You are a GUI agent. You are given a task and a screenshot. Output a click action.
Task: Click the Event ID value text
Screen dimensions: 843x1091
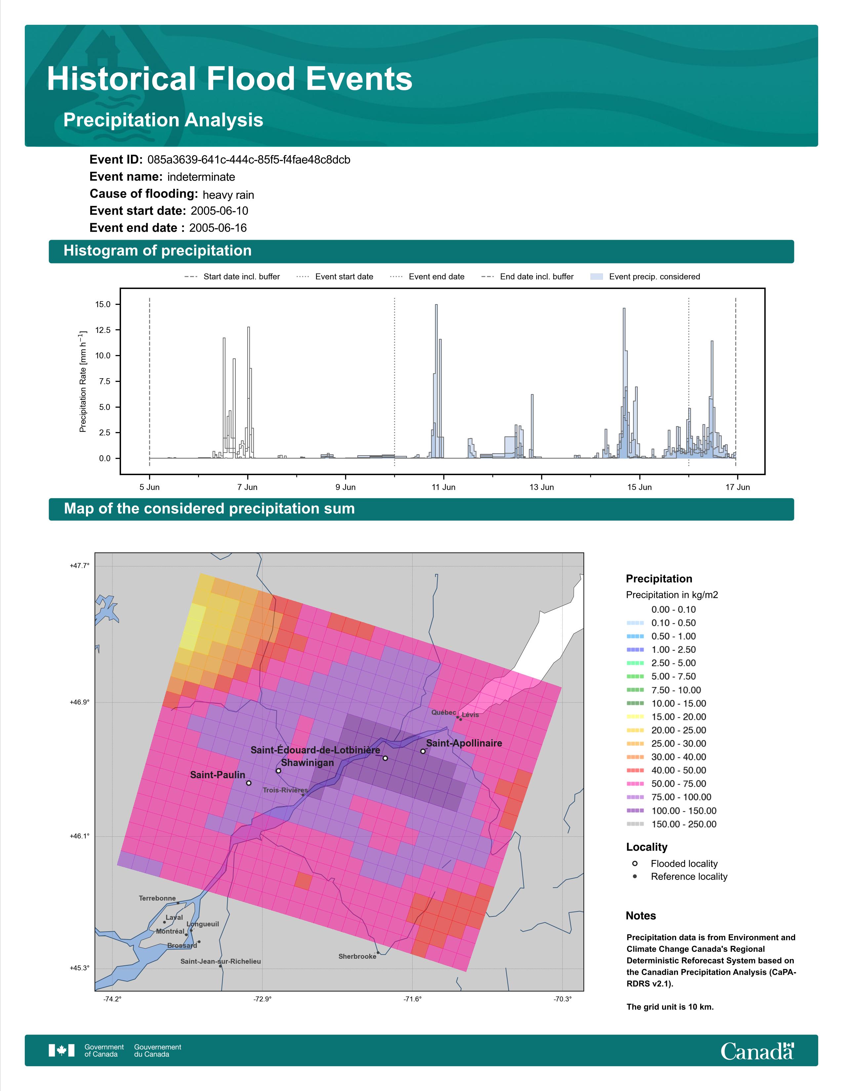[x=249, y=160]
